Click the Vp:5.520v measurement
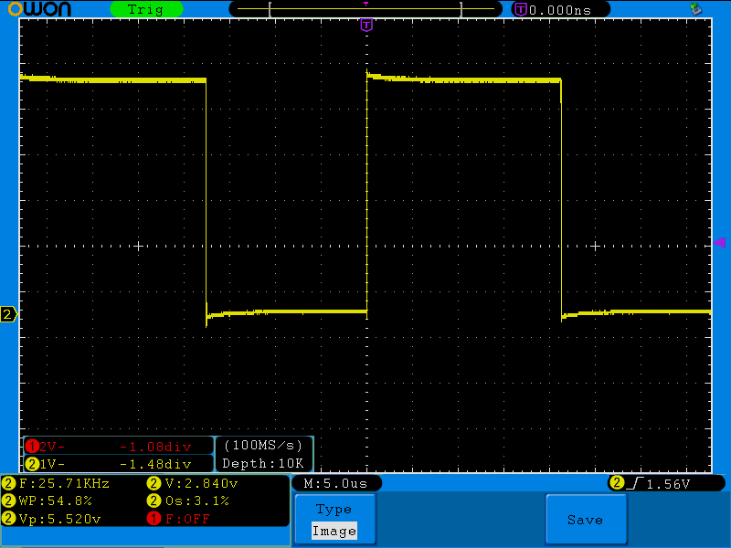Screen dimensions: 731x548 52,519
